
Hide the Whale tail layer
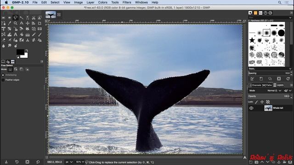coord(251,108)
